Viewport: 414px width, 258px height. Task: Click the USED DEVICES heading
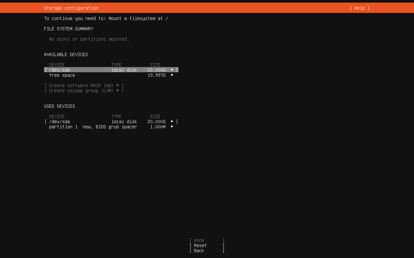pyautogui.click(x=60, y=106)
